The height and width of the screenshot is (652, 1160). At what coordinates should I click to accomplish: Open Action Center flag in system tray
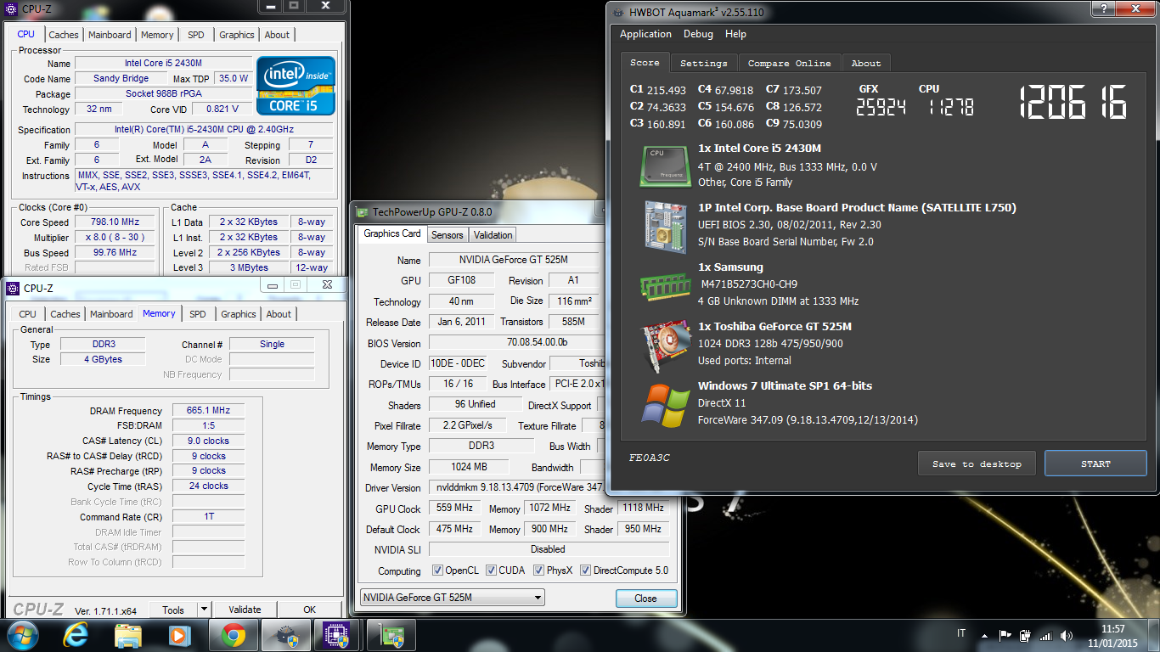coord(1005,635)
